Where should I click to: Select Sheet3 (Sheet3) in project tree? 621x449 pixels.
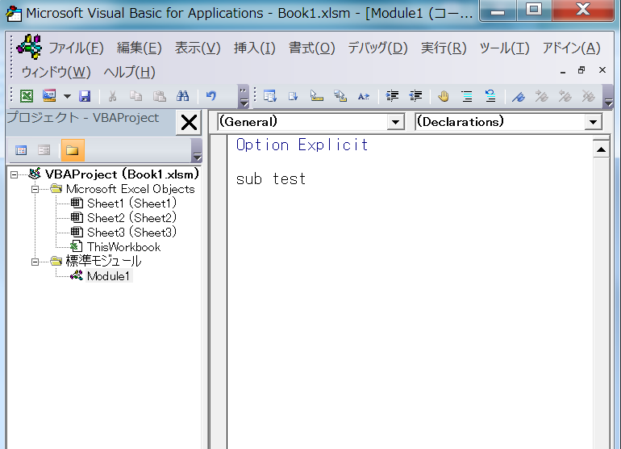[x=131, y=233]
